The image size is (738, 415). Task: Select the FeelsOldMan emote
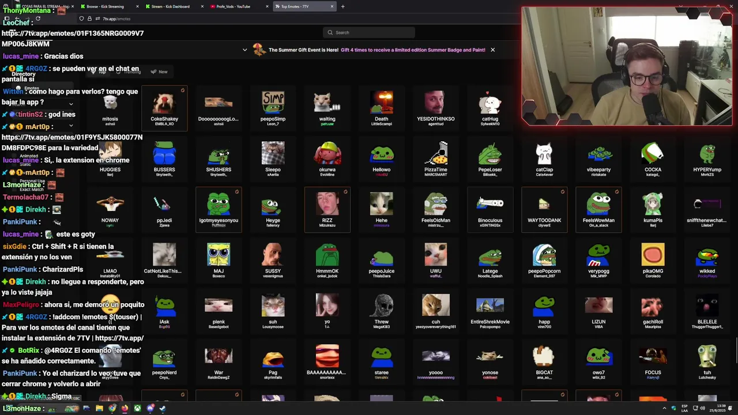click(x=436, y=210)
